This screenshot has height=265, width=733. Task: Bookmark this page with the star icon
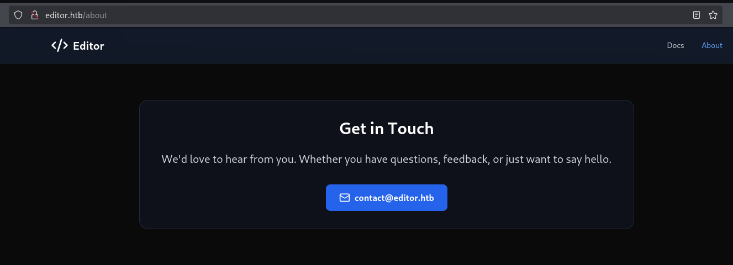(x=713, y=15)
